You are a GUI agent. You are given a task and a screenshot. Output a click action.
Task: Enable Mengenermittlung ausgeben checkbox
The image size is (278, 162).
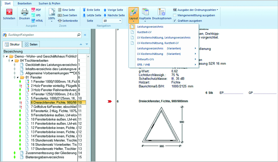click(175, 15)
